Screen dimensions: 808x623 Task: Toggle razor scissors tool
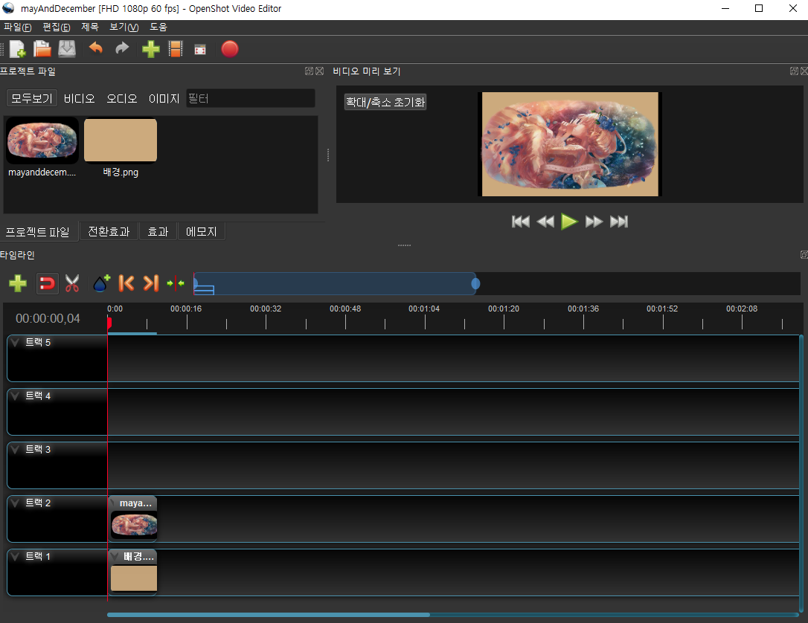point(72,283)
